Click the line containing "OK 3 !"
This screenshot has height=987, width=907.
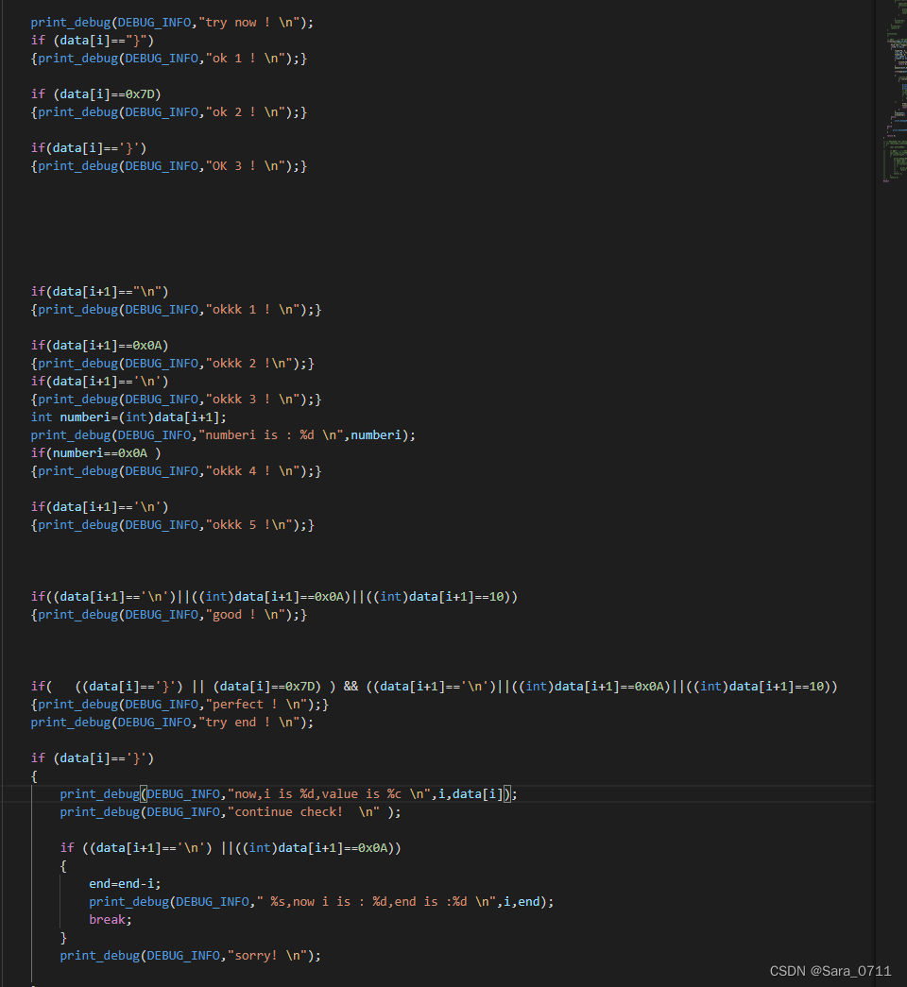point(169,166)
